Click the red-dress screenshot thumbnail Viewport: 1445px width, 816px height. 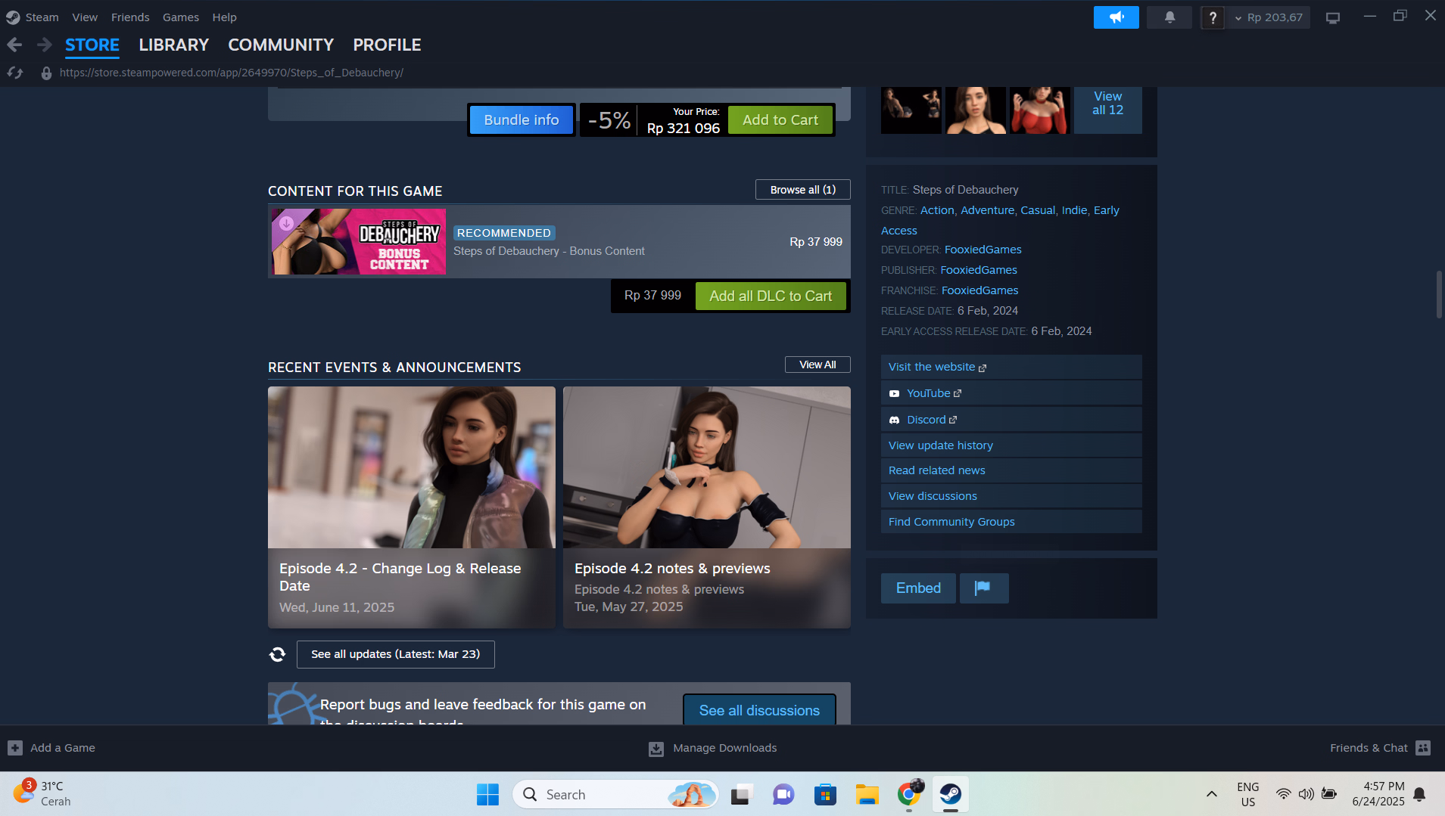pos(1039,110)
